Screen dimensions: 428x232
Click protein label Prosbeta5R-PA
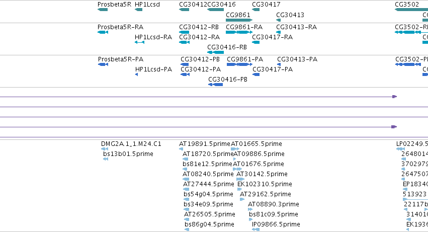(x=121, y=59)
